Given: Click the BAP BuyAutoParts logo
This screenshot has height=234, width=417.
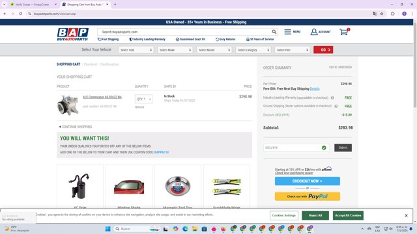Looking at the screenshot, I should pos(72,34).
